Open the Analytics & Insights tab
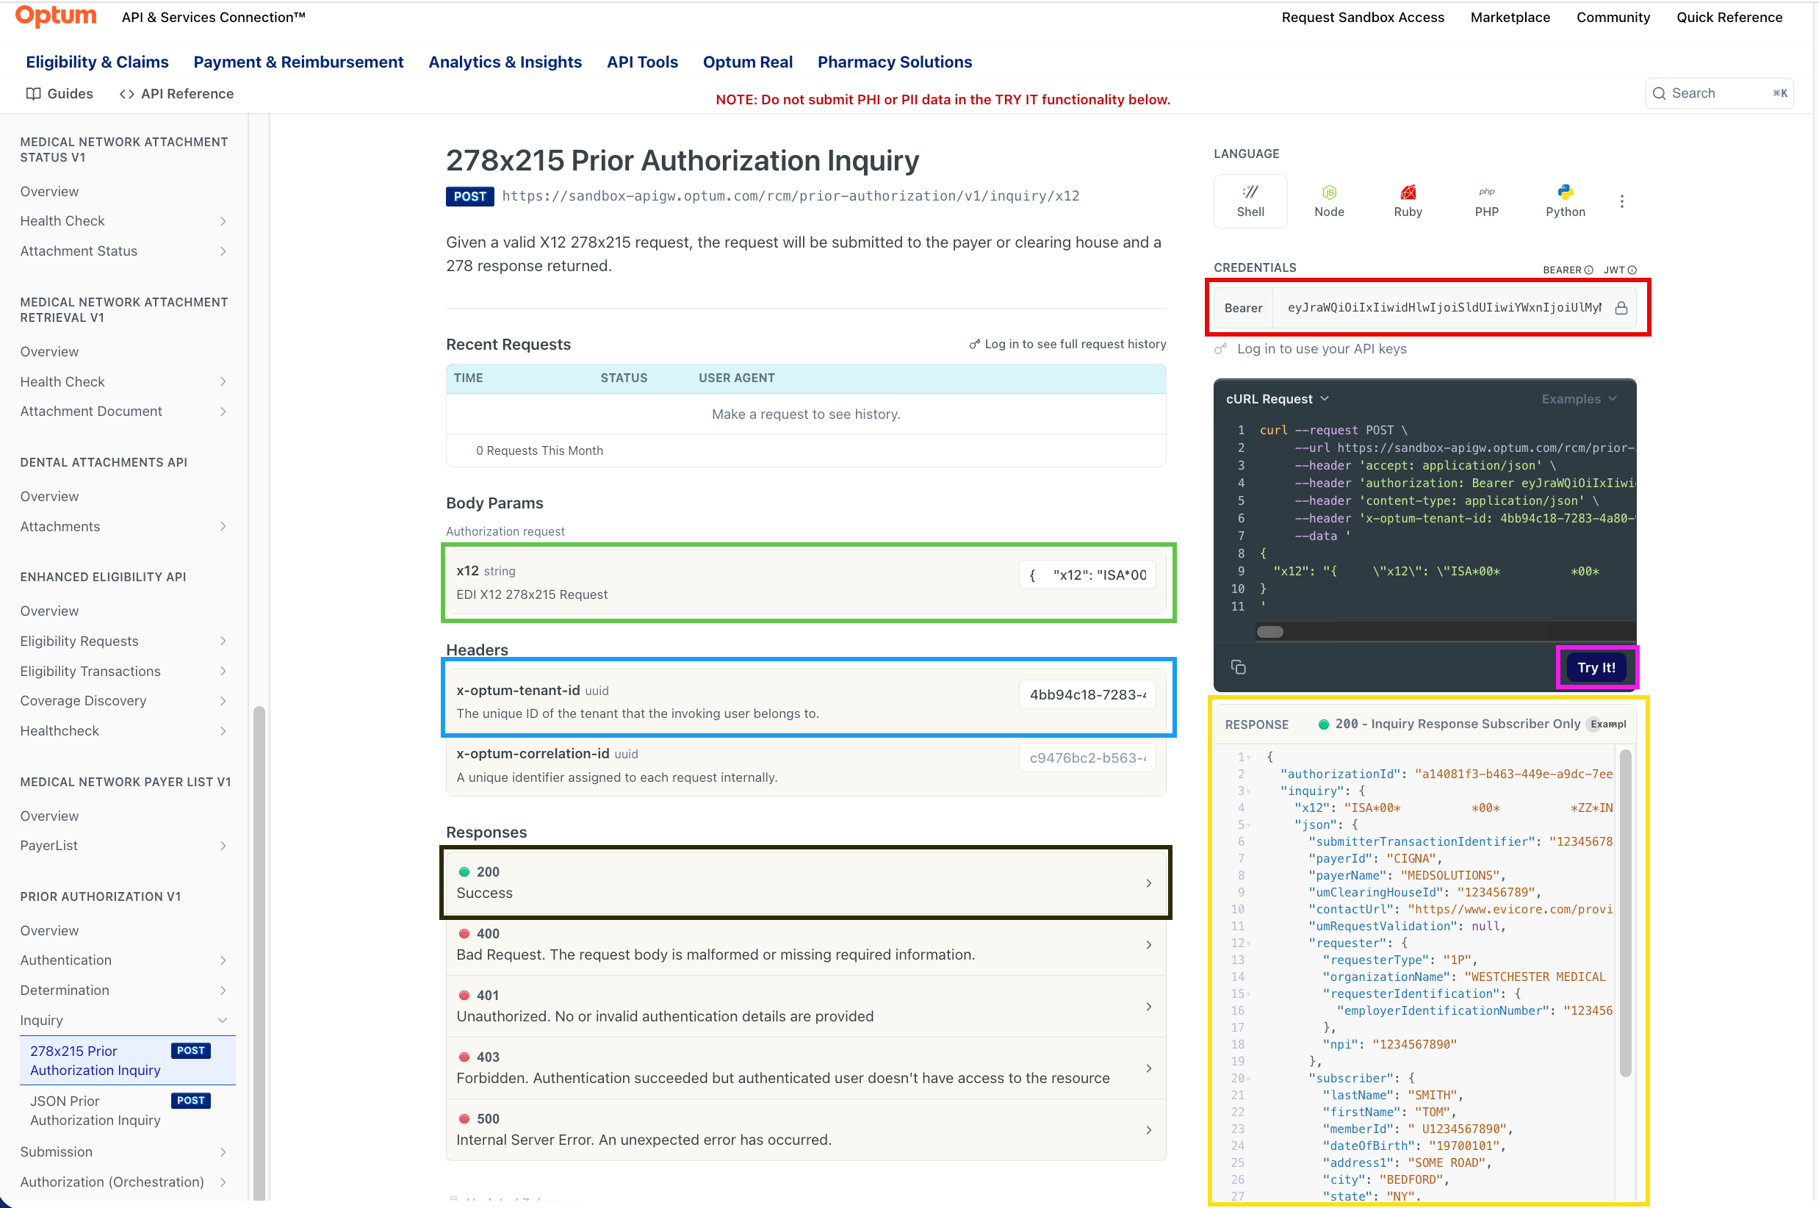1819x1208 pixels. pos(505,62)
